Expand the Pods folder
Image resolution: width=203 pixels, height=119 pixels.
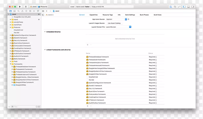10,61
